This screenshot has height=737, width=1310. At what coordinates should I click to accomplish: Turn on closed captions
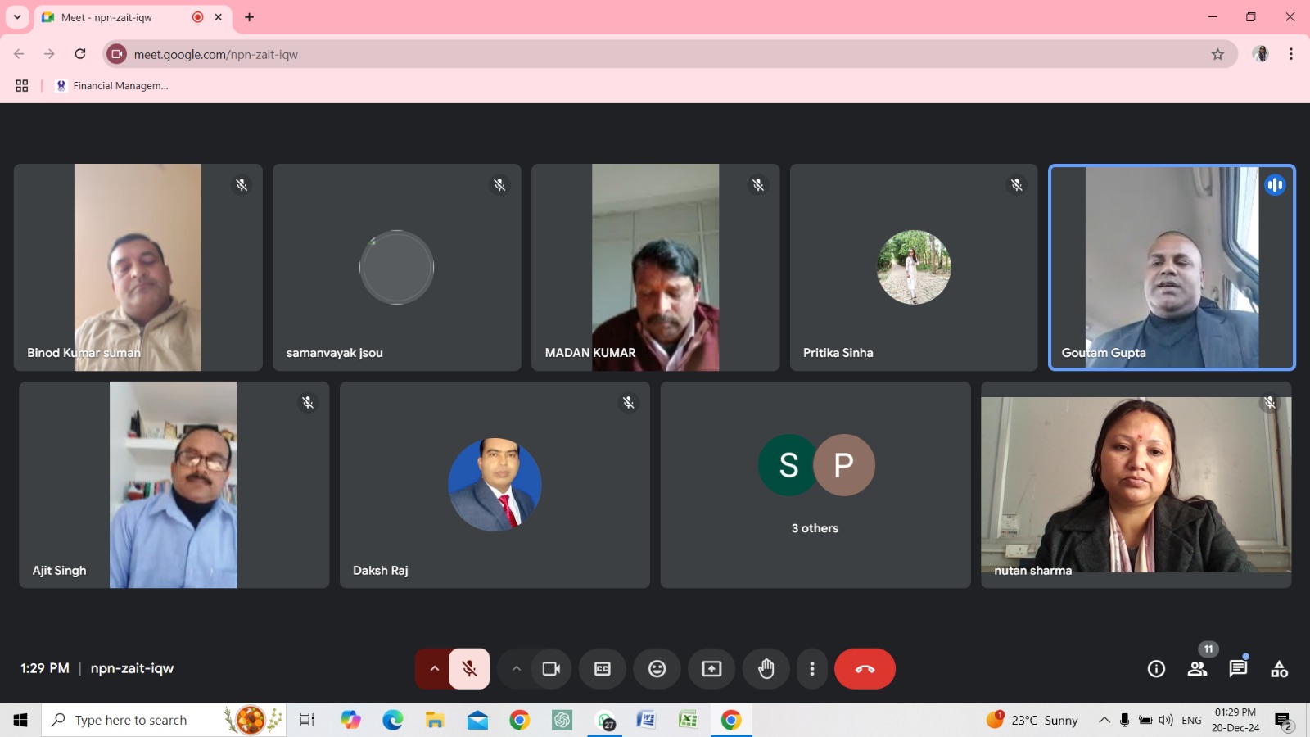click(603, 669)
